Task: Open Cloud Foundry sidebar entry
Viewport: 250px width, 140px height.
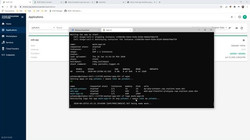Action: (13, 49)
